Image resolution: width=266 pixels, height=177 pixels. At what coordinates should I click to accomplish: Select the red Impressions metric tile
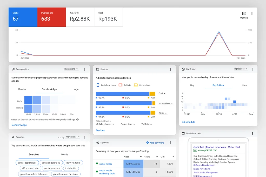pyautogui.click(x=51, y=17)
